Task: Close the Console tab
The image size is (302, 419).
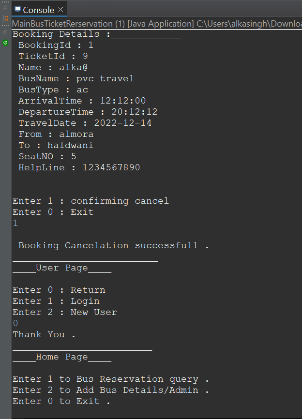Action: (60, 9)
